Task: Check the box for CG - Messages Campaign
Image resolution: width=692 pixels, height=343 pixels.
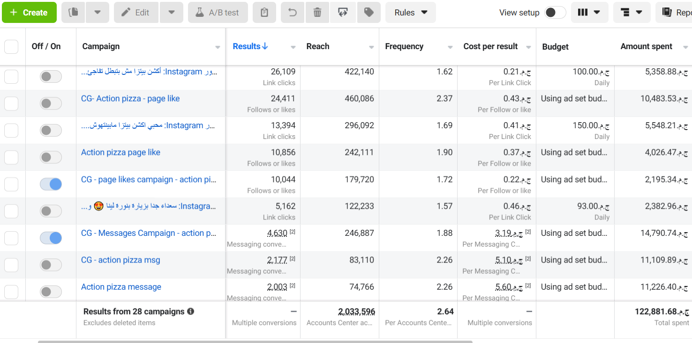Action: (x=11, y=238)
